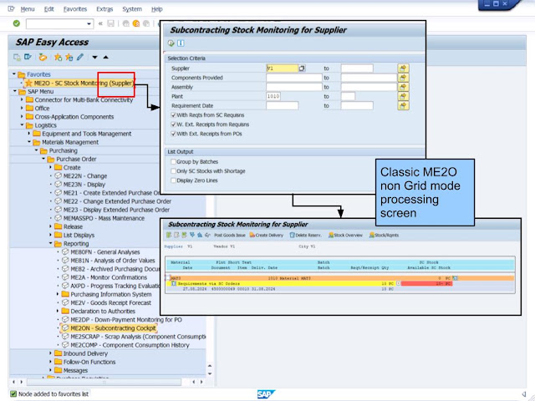Screen dimensions: 535x401
Task: Click the blue Information icon in selection screen
Action: (181, 43)
